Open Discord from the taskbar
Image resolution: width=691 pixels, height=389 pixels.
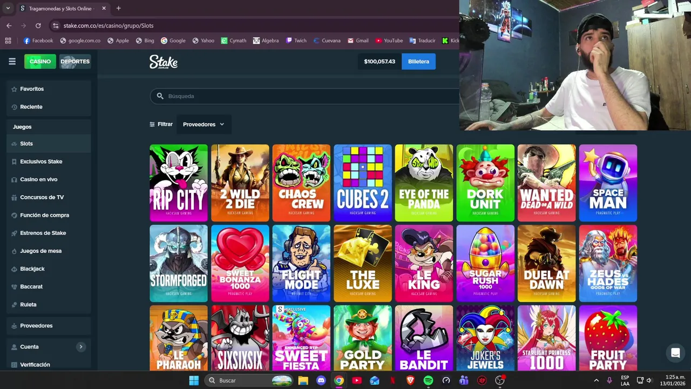(321, 380)
